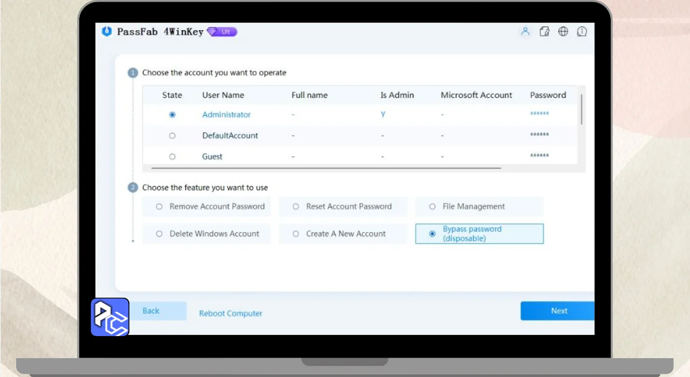690x377 pixels.
Task: Click the Next button
Action: tap(557, 311)
